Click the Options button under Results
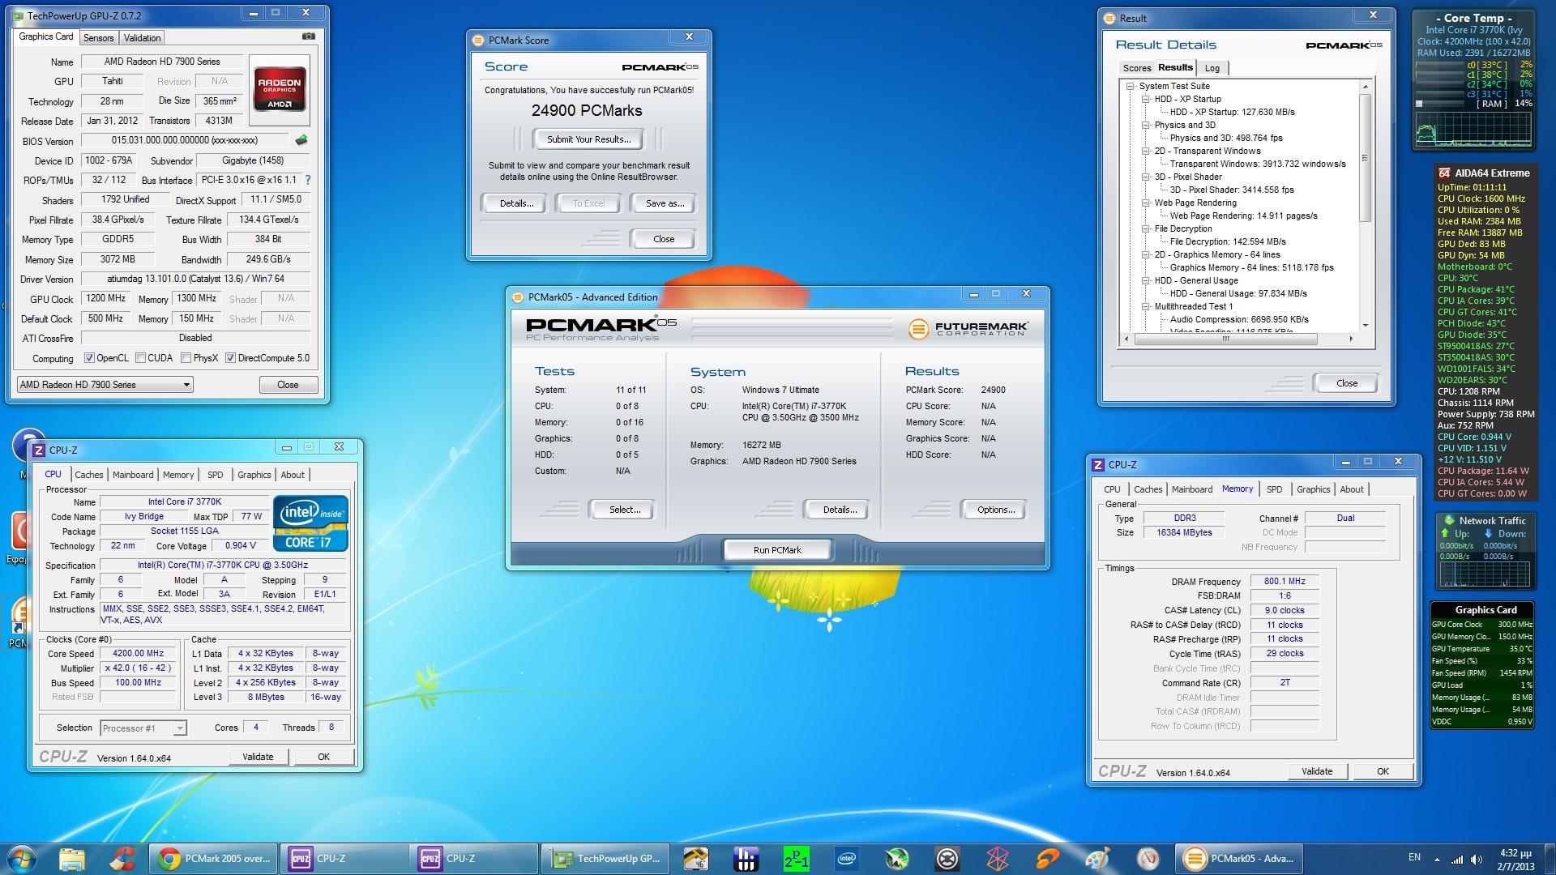 pos(996,510)
